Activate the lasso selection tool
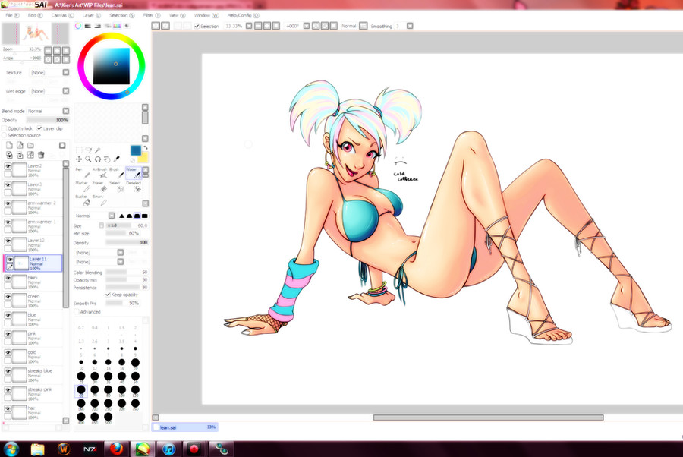The height and width of the screenshot is (457, 683). [x=89, y=150]
